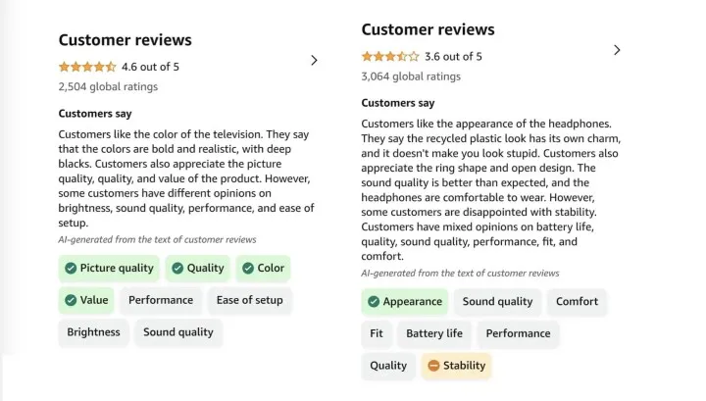
Task: Filter by the Brightness tag
Action: [94, 332]
